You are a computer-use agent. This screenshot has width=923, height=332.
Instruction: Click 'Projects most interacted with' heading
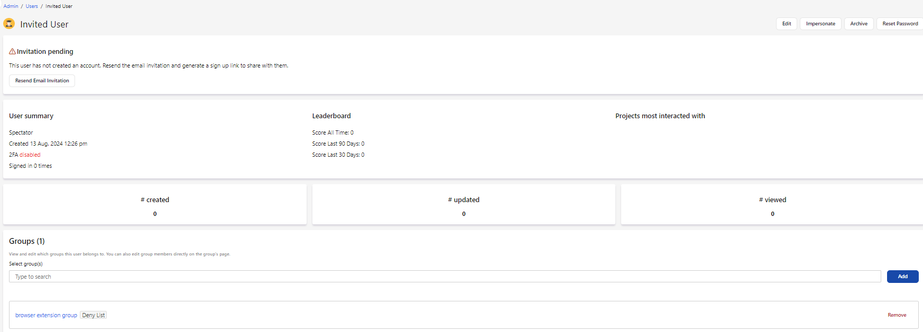[x=660, y=116]
